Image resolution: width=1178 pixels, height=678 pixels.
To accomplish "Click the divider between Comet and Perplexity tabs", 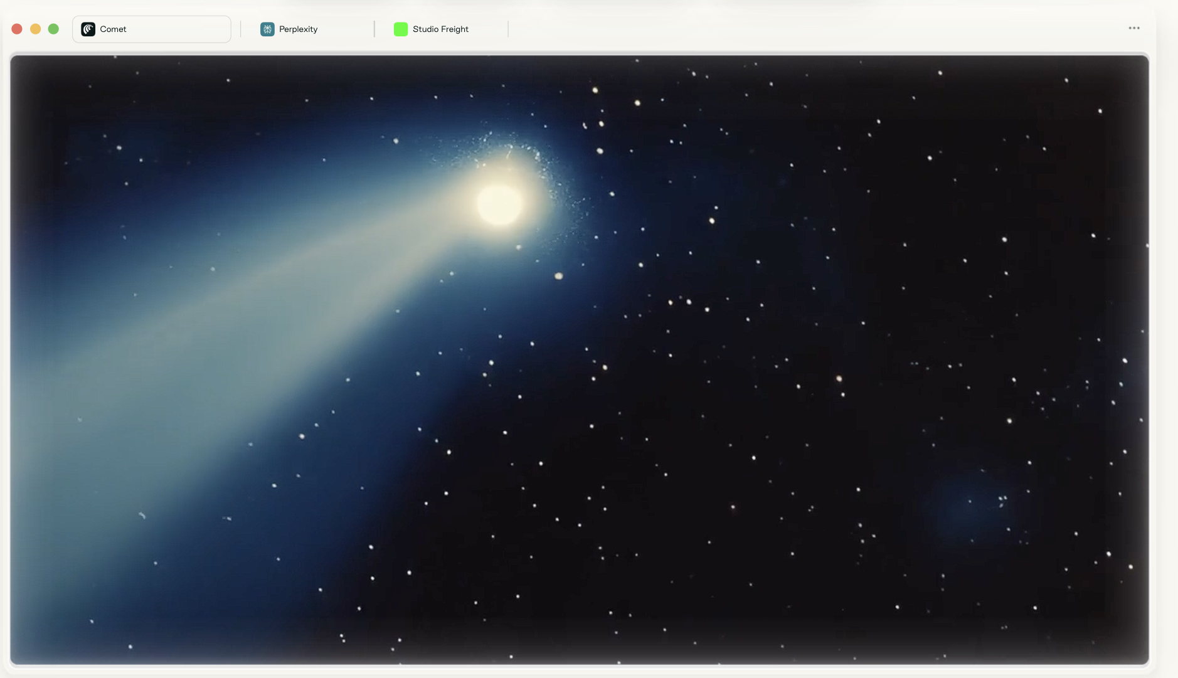I will 241,29.
